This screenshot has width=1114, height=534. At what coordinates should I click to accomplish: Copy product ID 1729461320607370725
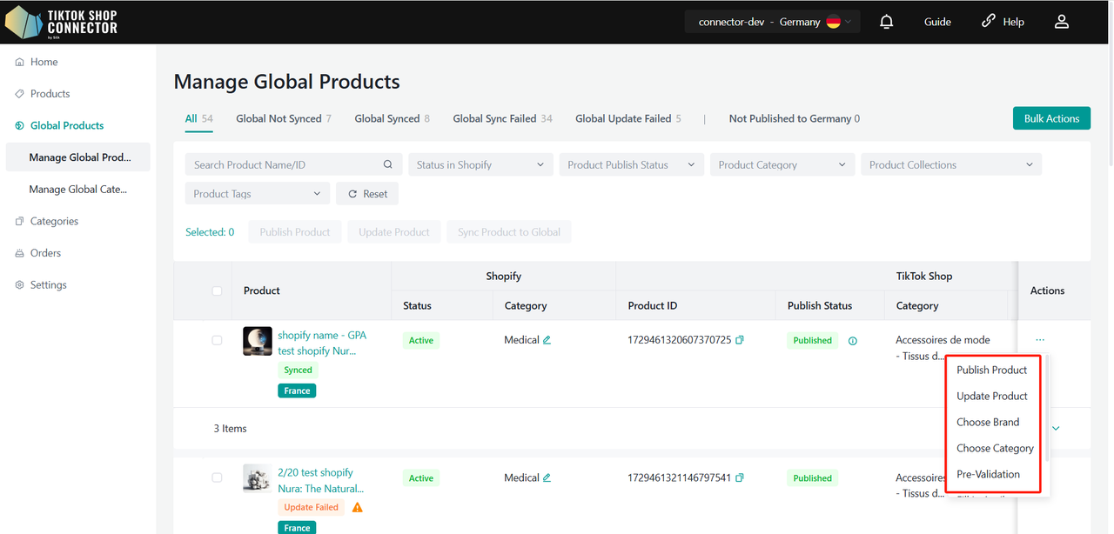click(740, 340)
